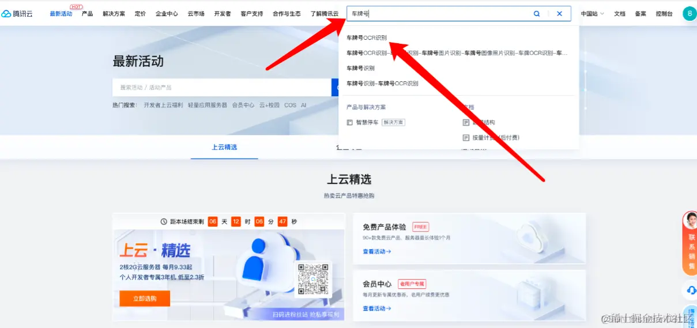The height and width of the screenshot is (328, 697).
Task: Click hot search 轻量应用服务器
Action: 208,105
